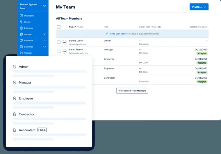Open Projects from the sidebar

pos(28,53)
